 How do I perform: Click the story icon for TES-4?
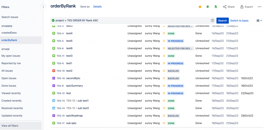click(x=54, y=33)
